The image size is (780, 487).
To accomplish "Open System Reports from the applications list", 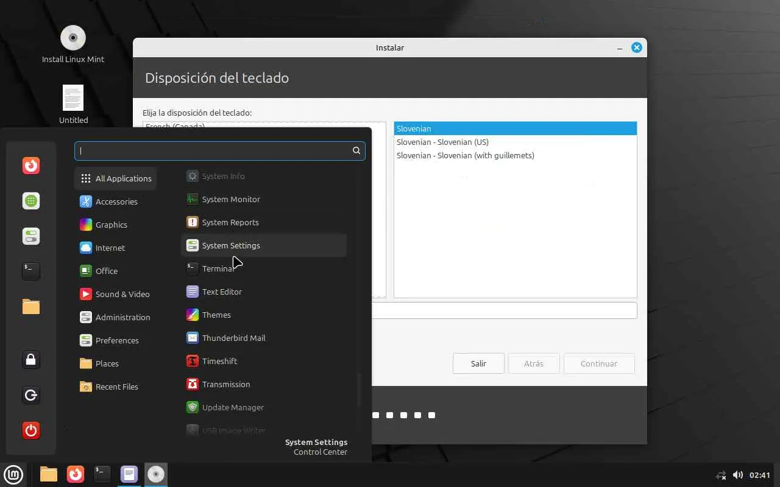I will tap(264, 222).
